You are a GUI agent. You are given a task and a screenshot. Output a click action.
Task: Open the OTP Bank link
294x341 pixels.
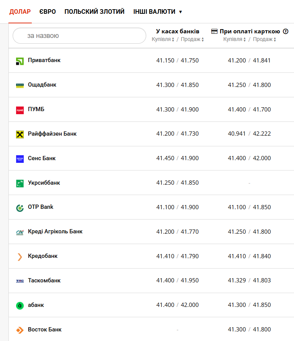41,207
